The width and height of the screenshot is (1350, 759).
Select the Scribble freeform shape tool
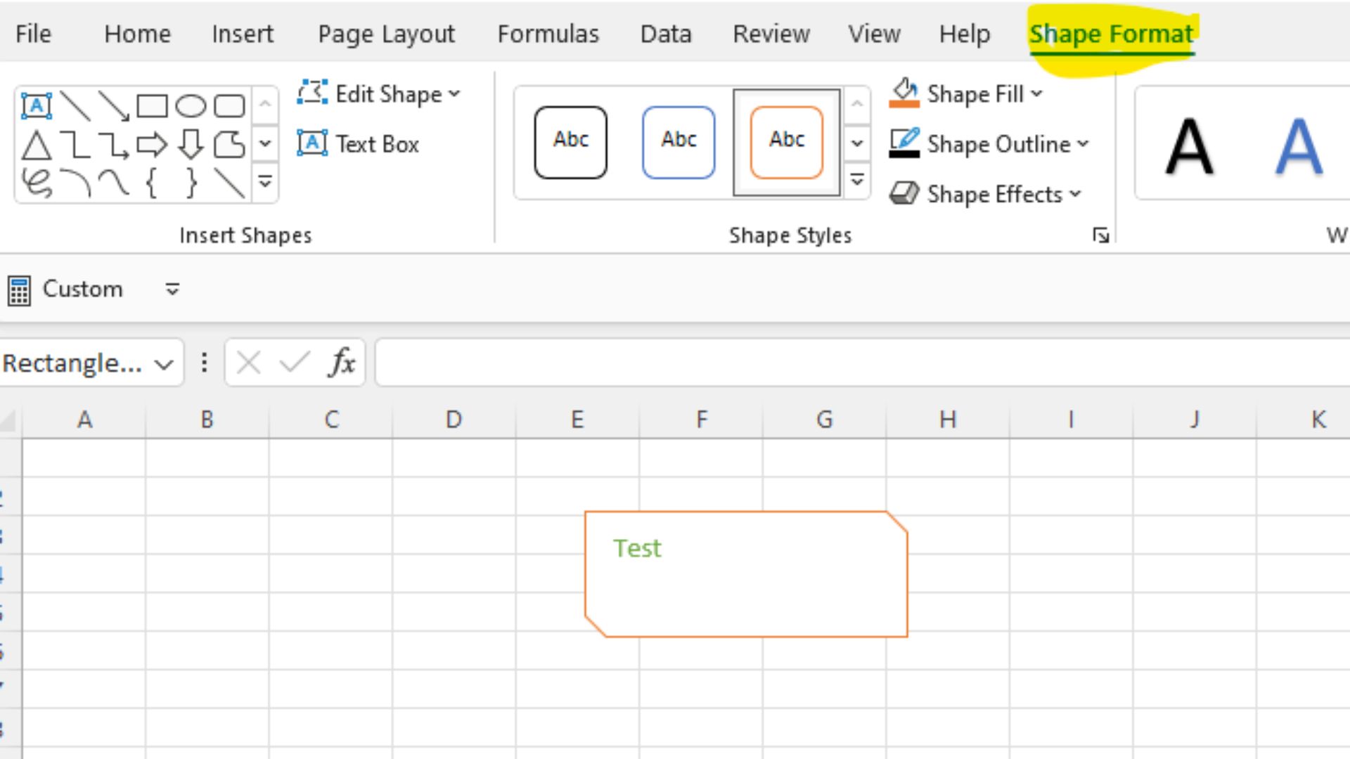click(36, 183)
